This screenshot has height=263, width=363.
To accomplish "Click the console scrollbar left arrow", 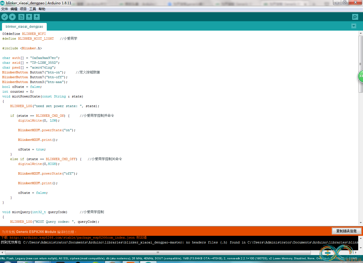I will [3, 253].
